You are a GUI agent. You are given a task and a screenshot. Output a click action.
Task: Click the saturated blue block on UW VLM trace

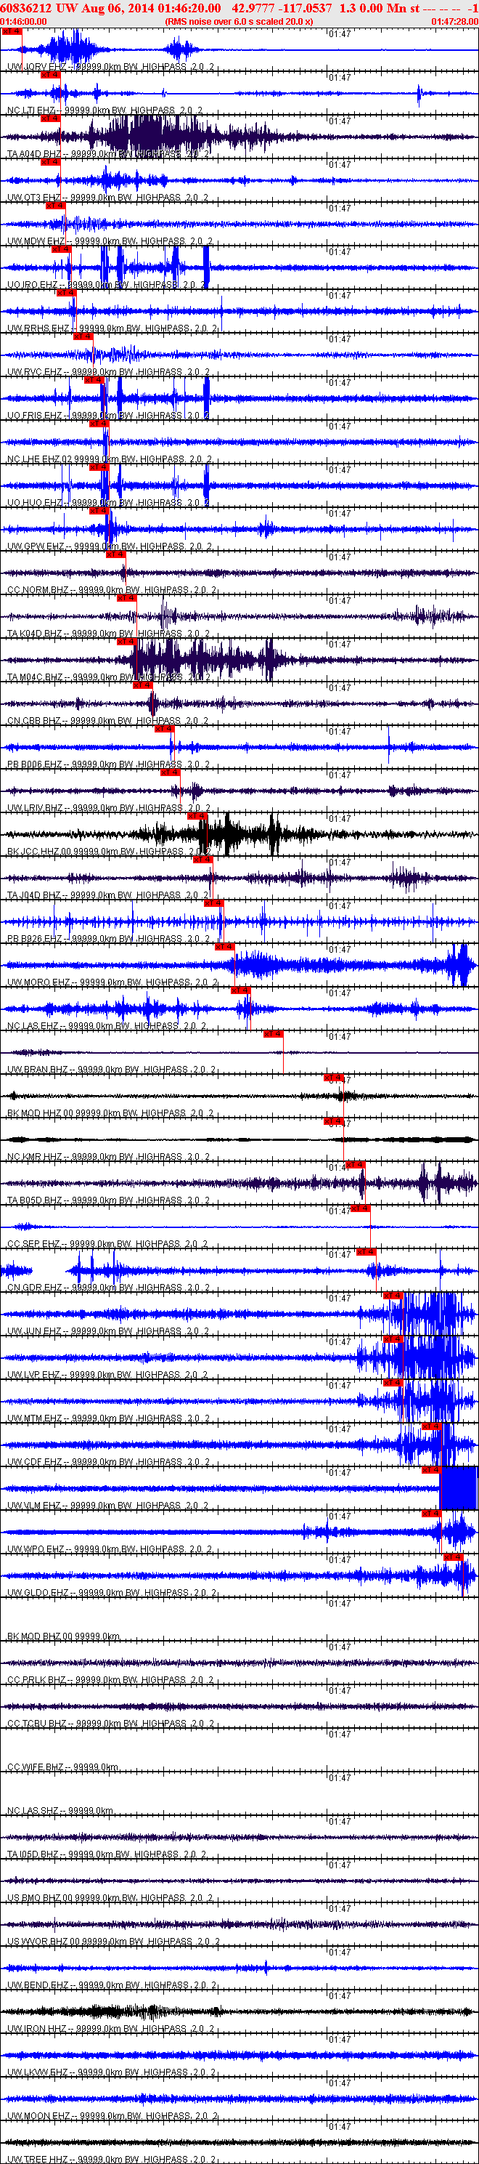pos(459,1487)
